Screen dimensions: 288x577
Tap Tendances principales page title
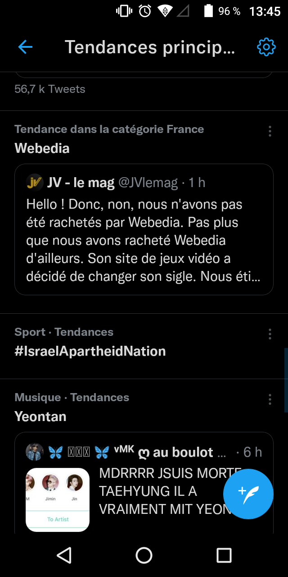tap(149, 47)
